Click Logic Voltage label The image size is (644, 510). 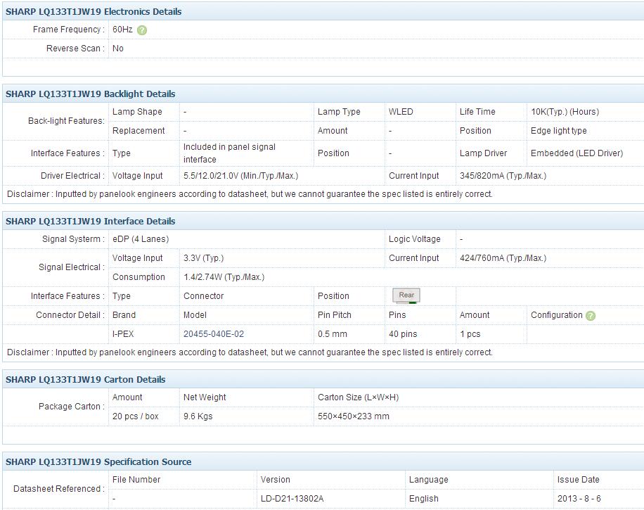point(414,239)
